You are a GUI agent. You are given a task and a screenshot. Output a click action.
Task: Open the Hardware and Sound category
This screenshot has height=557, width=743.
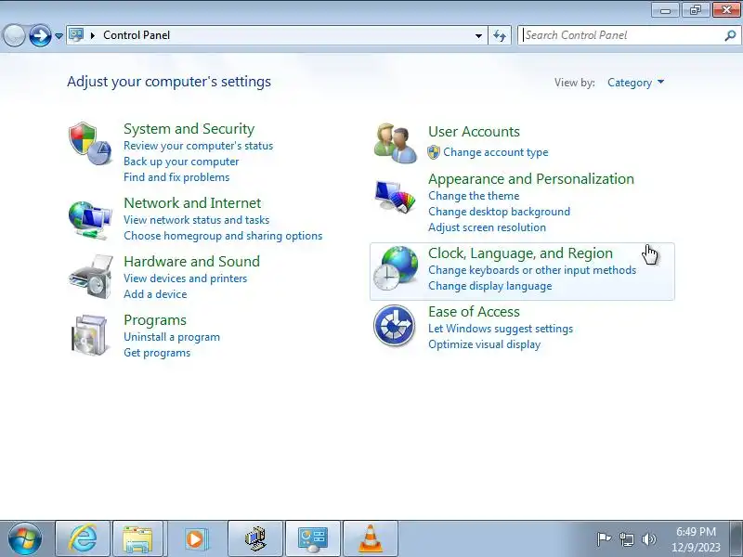pos(191,262)
